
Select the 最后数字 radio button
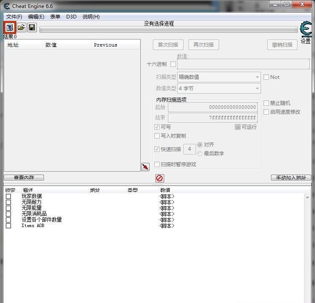[200, 154]
